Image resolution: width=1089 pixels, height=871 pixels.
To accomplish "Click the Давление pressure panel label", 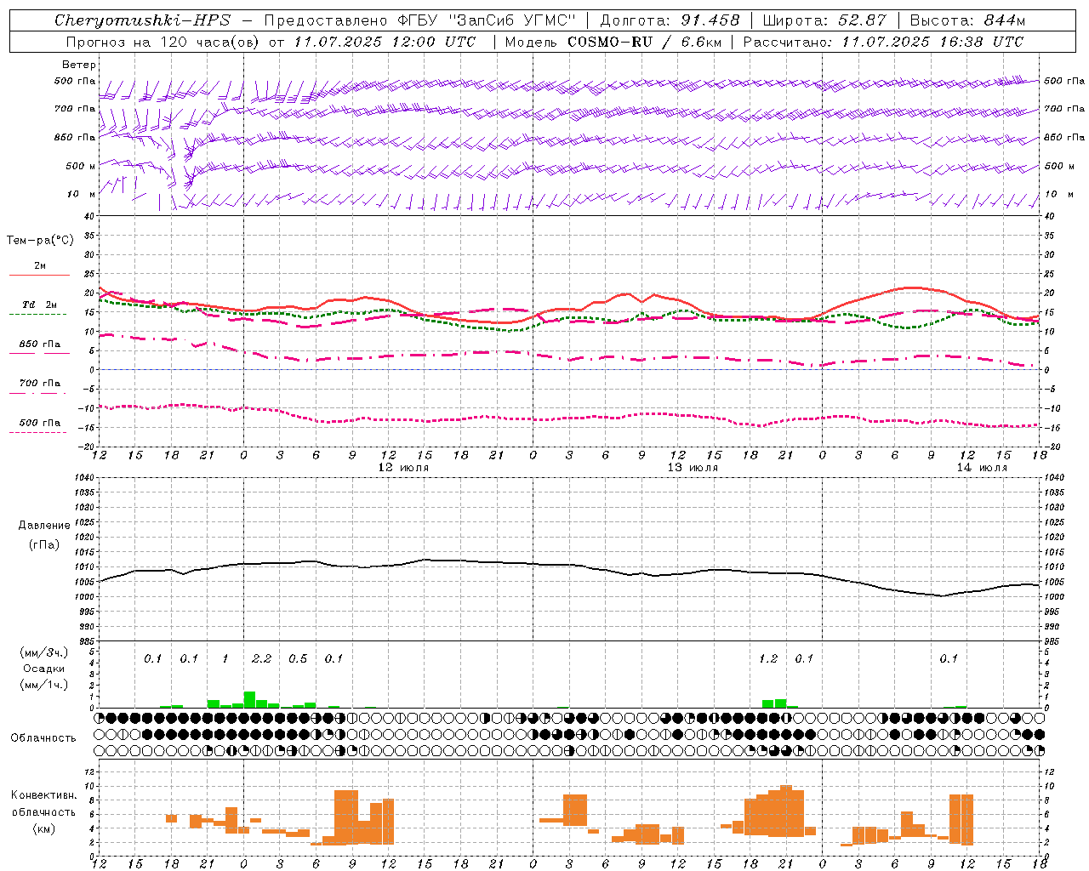I will point(44,526).
